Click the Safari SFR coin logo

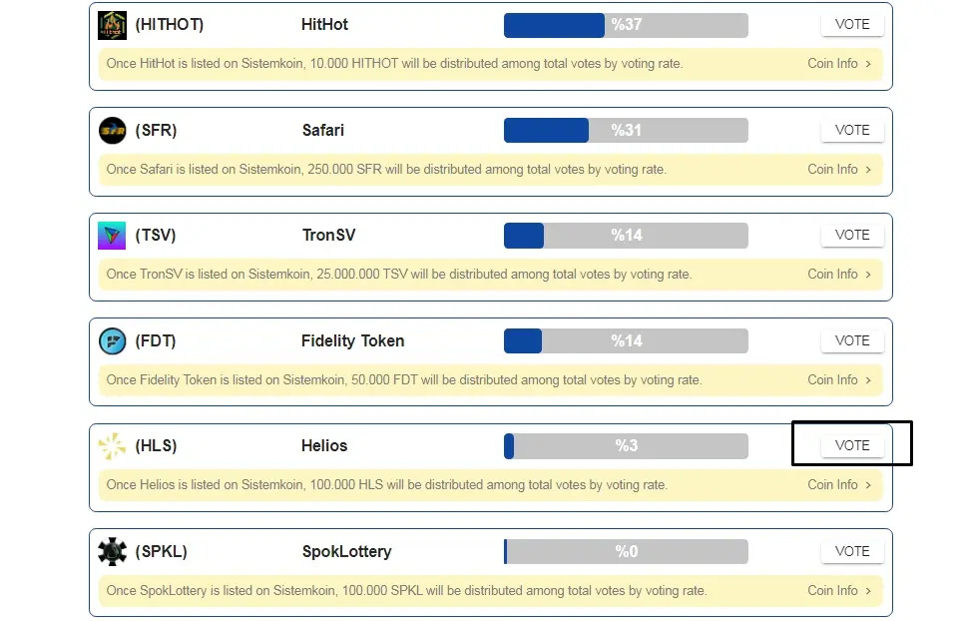[x=113, y=131]
